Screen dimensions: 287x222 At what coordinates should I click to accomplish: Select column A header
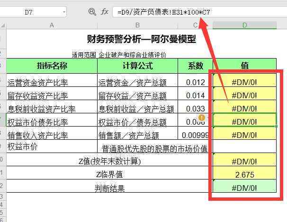[52, 25]
